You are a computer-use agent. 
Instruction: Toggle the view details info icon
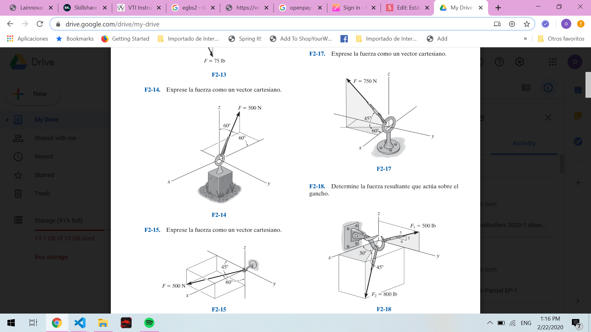548,88
